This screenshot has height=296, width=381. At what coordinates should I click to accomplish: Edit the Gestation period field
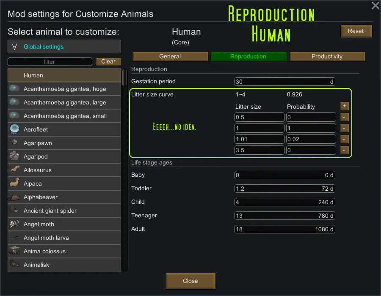pos(284,82)
